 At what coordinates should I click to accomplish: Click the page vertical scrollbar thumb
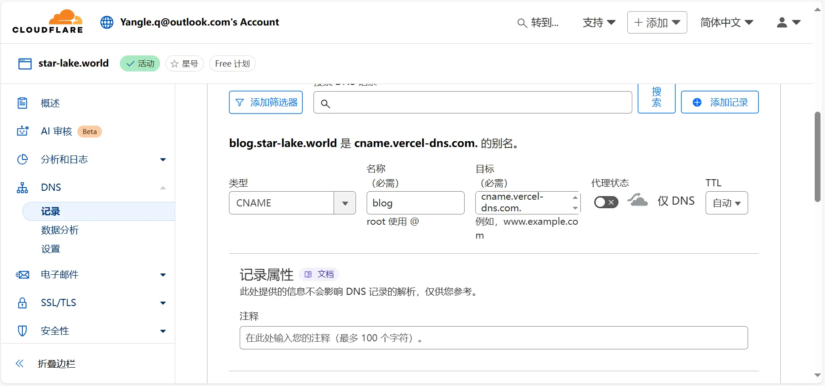pyautogui.click(x=818, y=156)
